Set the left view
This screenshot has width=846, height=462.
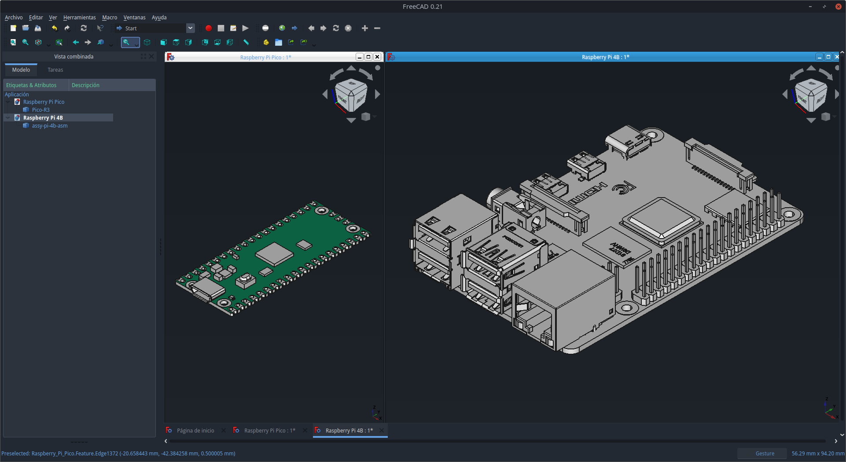pos(230,42)
